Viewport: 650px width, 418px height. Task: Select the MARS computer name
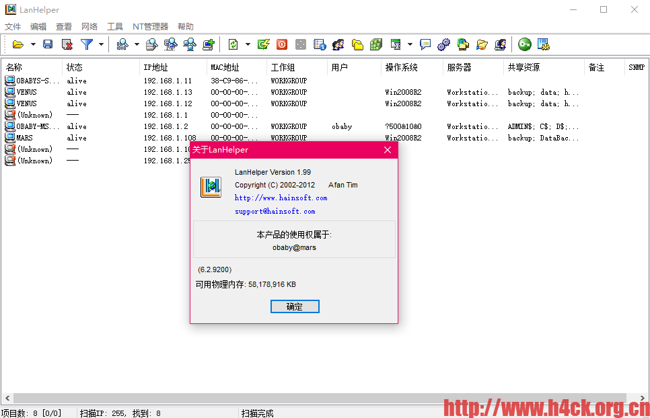(24, 138)
